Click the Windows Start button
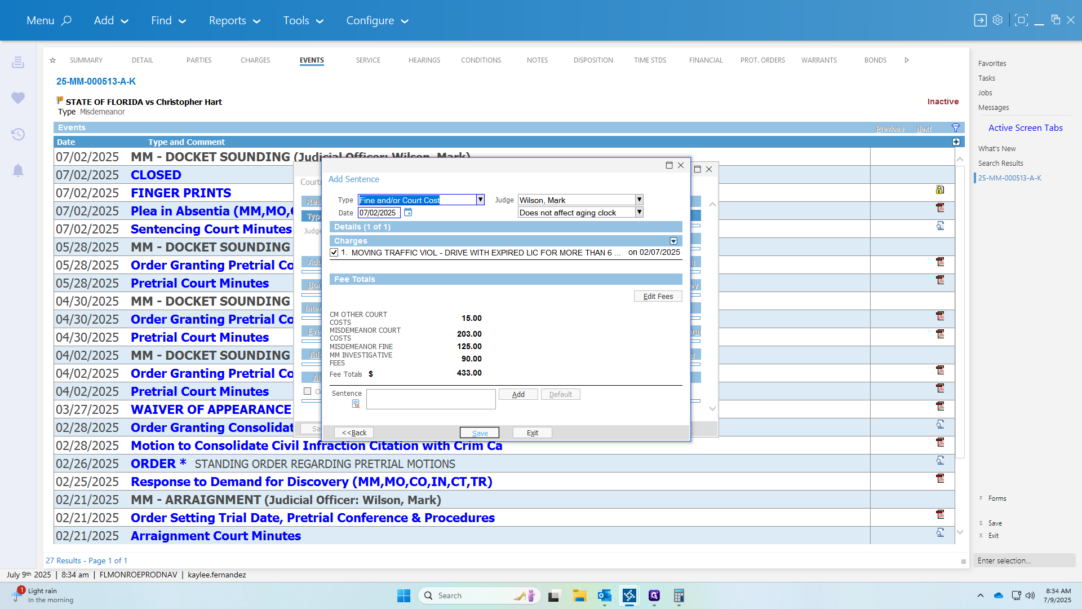Image resolution: width=1082 pixels, height=609 pixels. pyautogui.click(x=404, y=595)
